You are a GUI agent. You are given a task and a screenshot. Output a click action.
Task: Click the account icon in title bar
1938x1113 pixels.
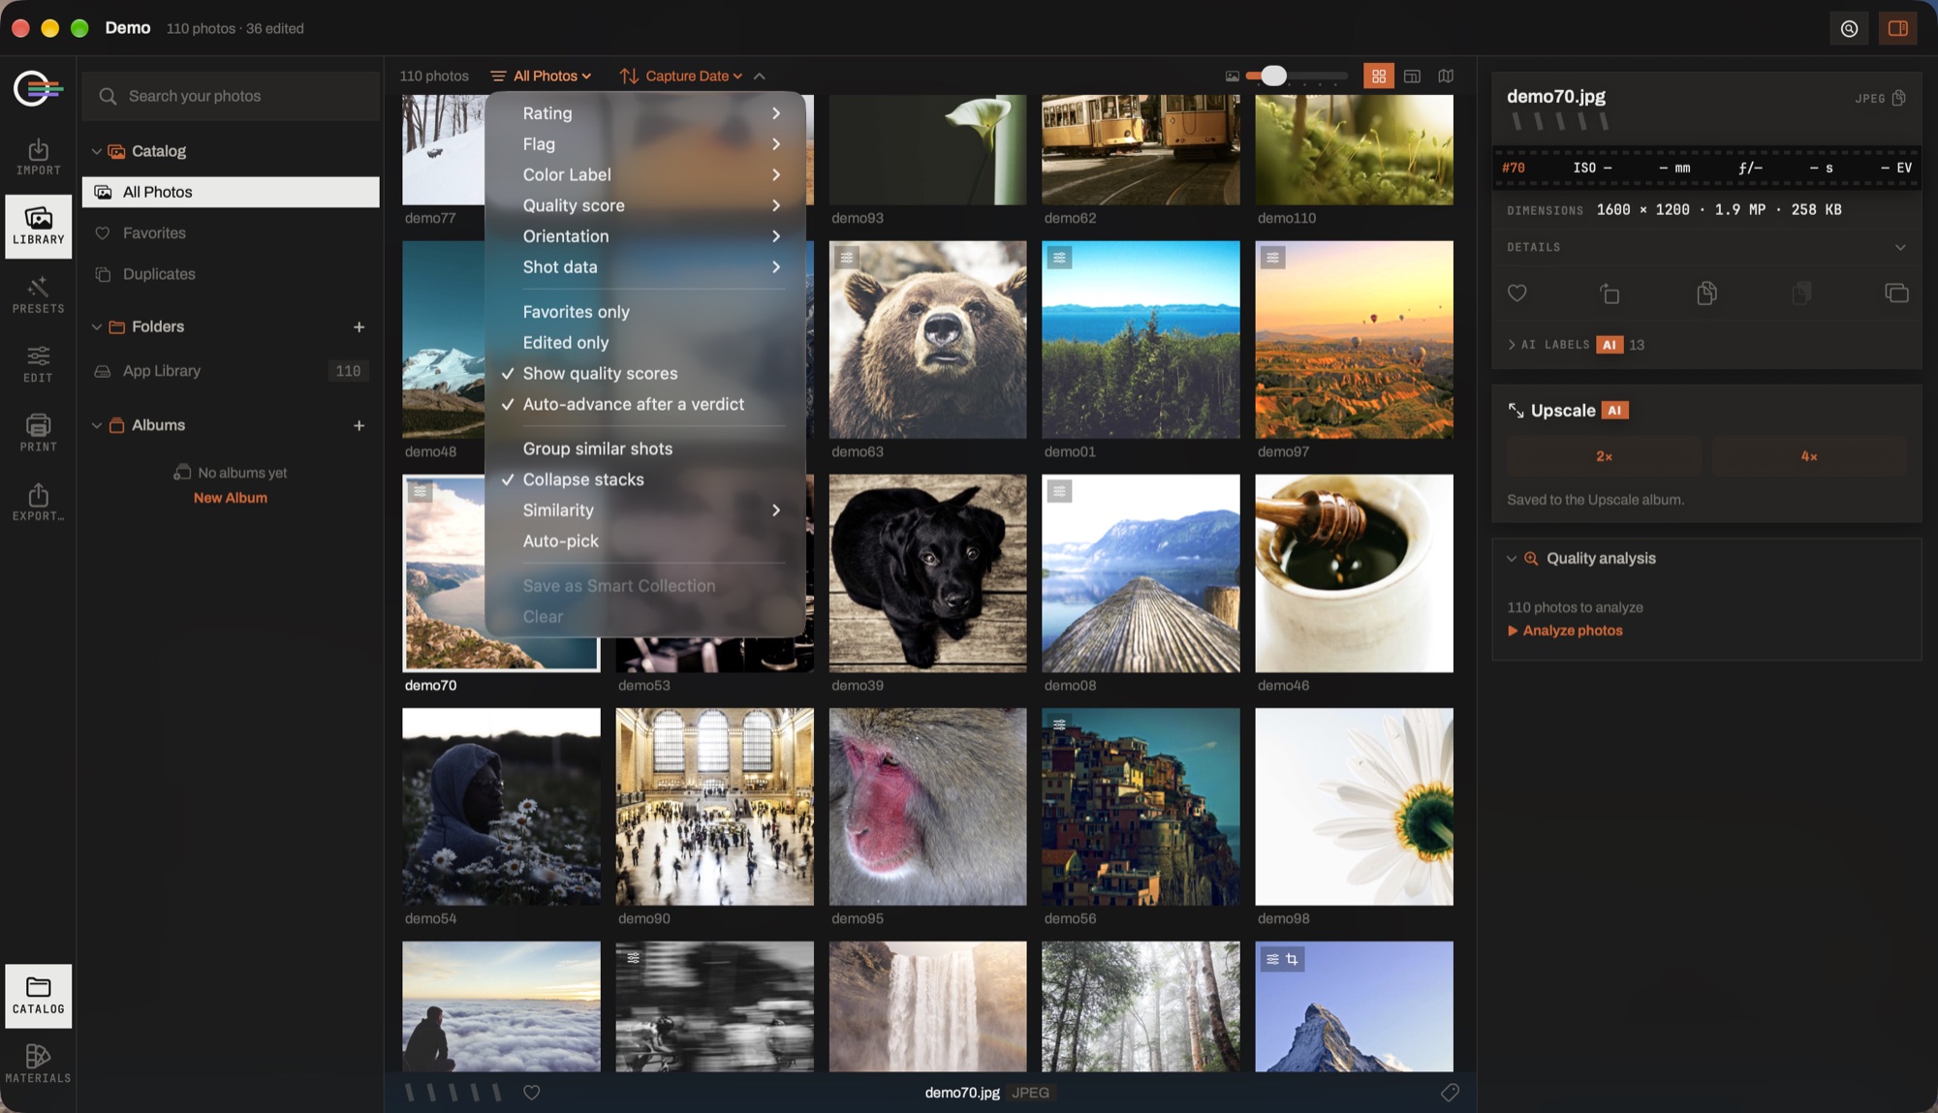(x=1849, y=28)
